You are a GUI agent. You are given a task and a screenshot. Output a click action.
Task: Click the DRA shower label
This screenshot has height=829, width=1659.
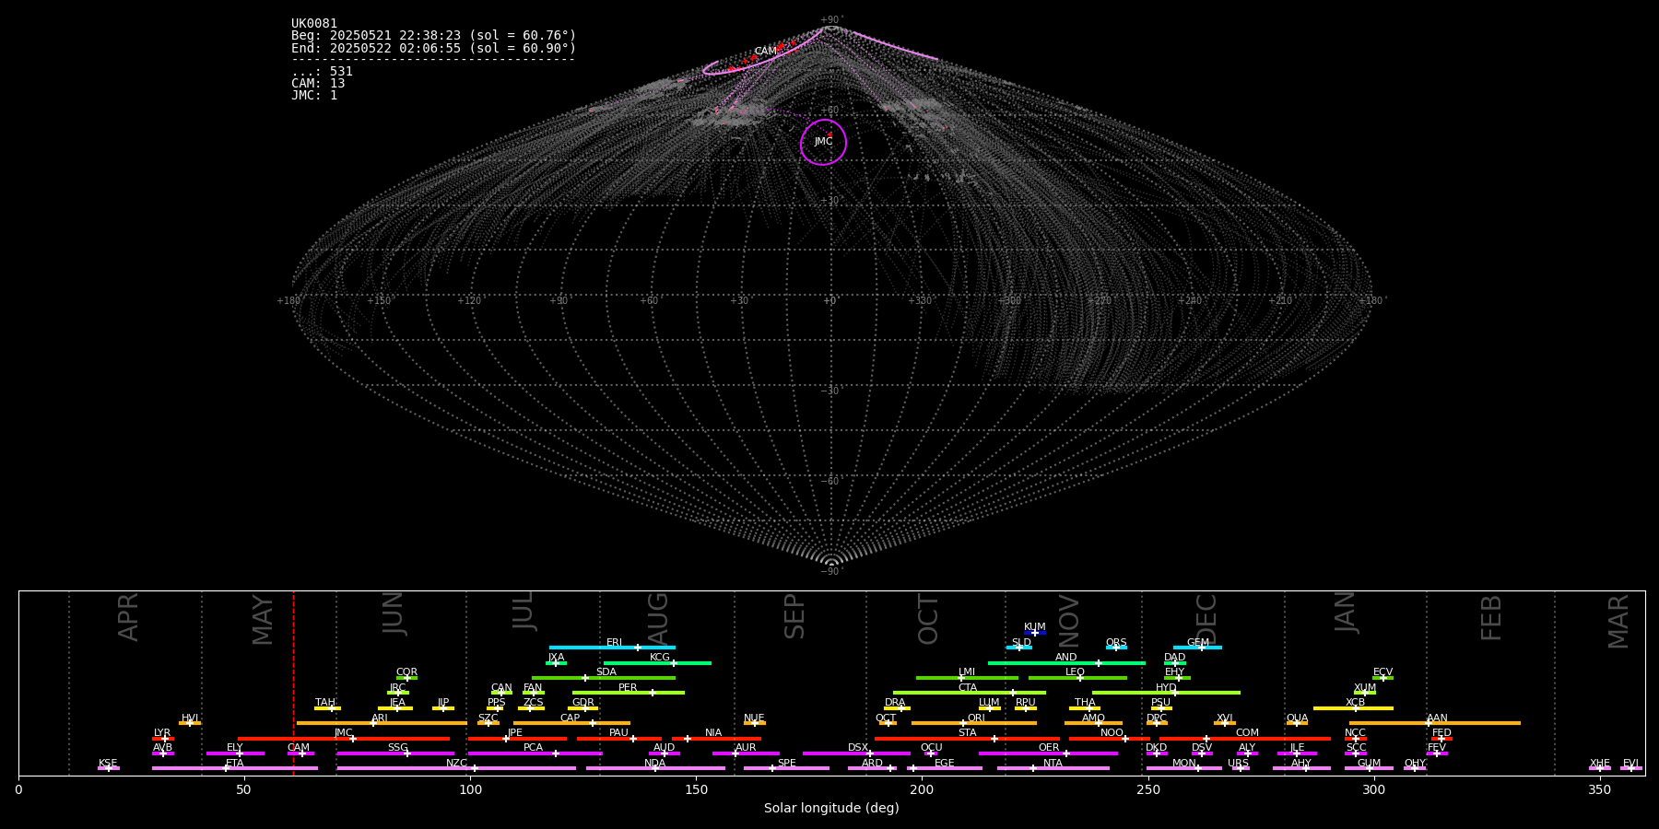click(895, 703)
